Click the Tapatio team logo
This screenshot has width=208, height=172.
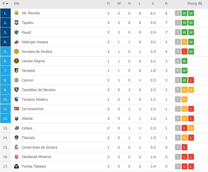[x=17, y=23]
